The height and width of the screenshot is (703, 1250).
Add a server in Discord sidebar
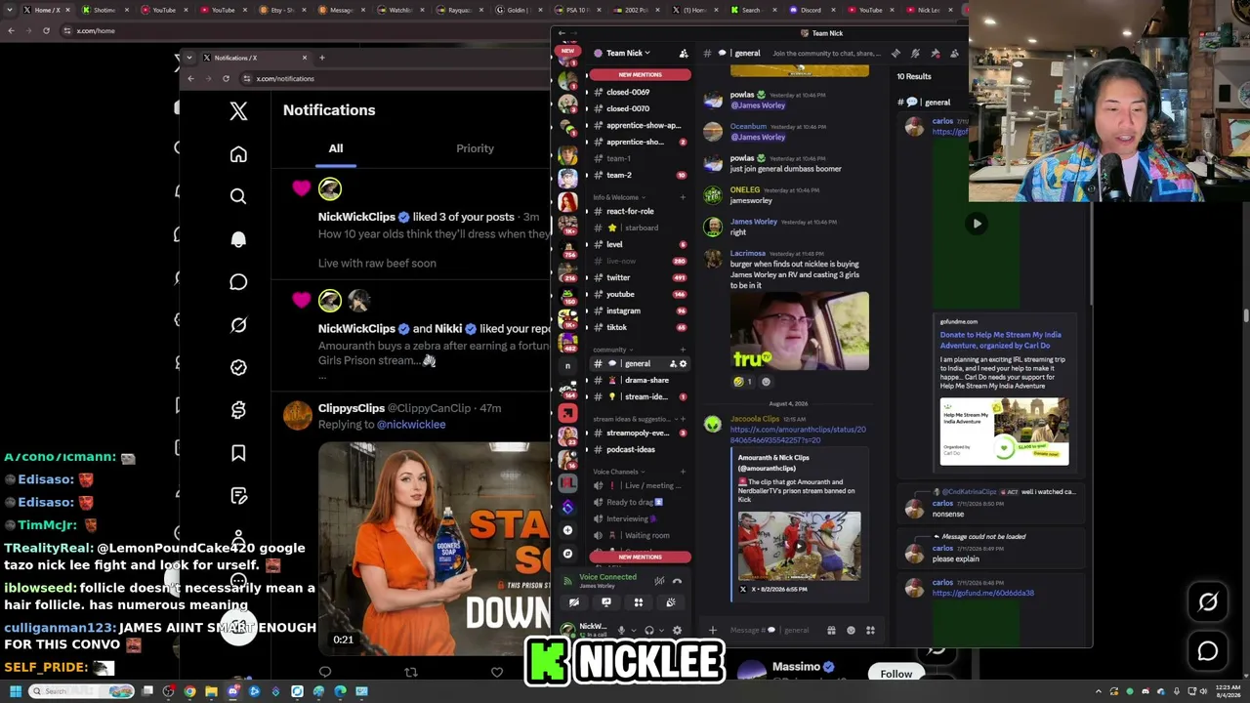tap(567, 530)
